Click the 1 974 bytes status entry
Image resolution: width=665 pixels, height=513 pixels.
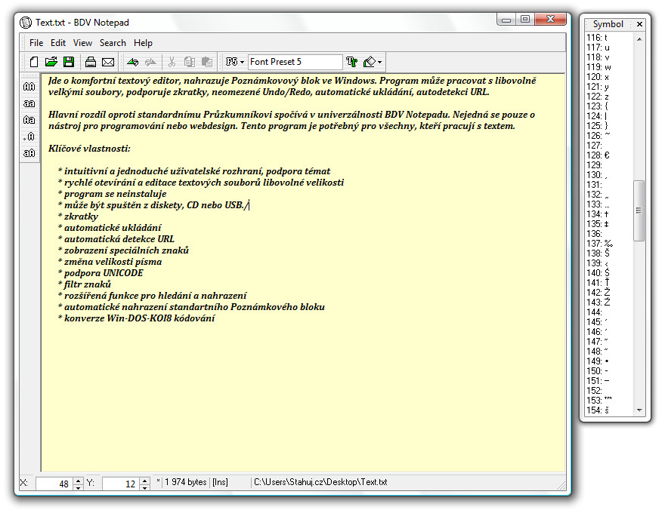coord(185,482)
